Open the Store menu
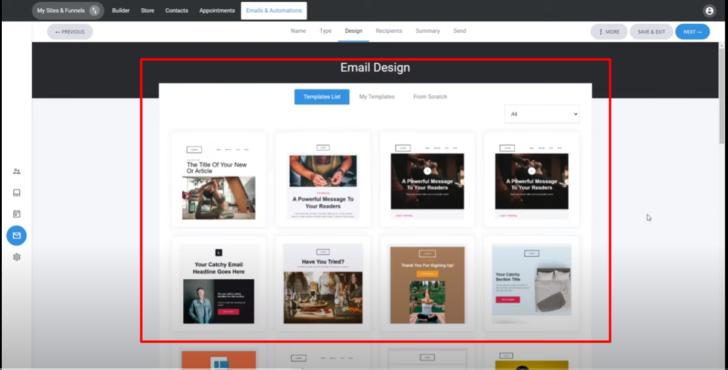 [x=148, y=11]
